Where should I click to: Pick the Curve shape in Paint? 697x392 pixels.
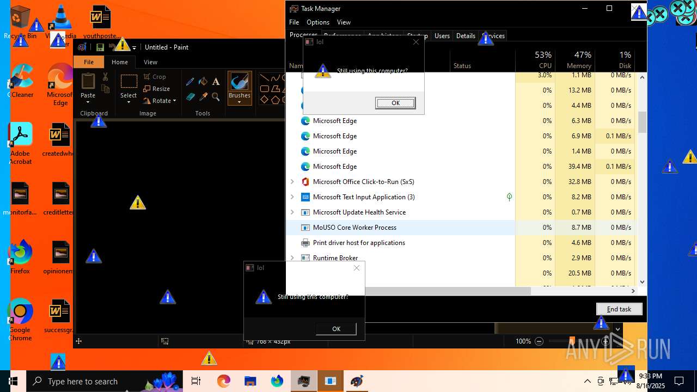pos(276,78)
